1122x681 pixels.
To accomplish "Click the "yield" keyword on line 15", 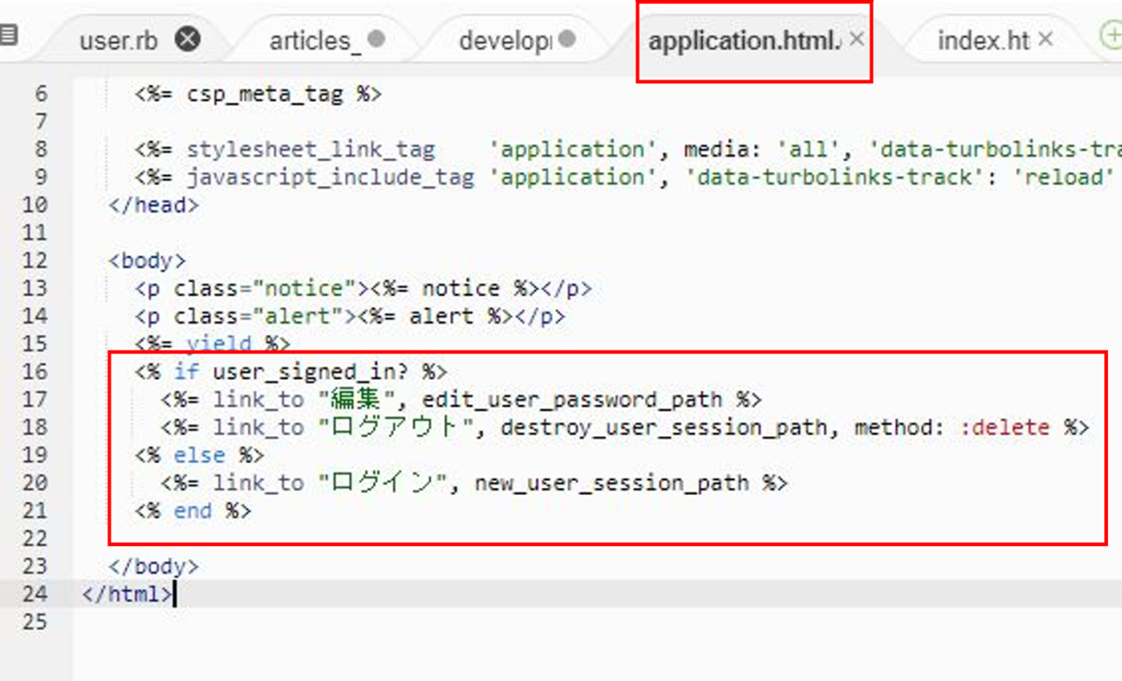I will [x=219, y=344].
